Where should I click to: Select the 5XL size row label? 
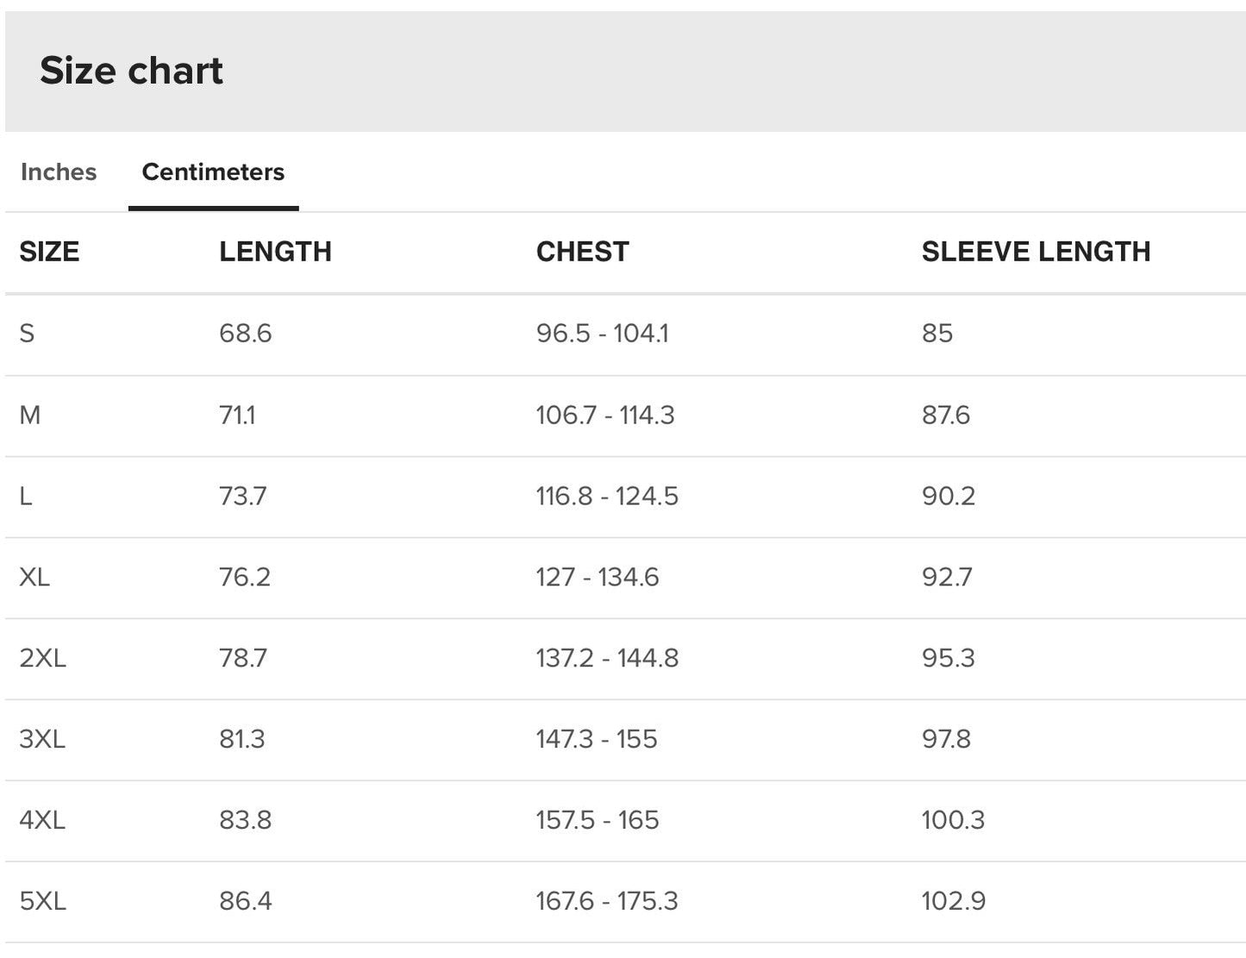click(x=42, y=901)
